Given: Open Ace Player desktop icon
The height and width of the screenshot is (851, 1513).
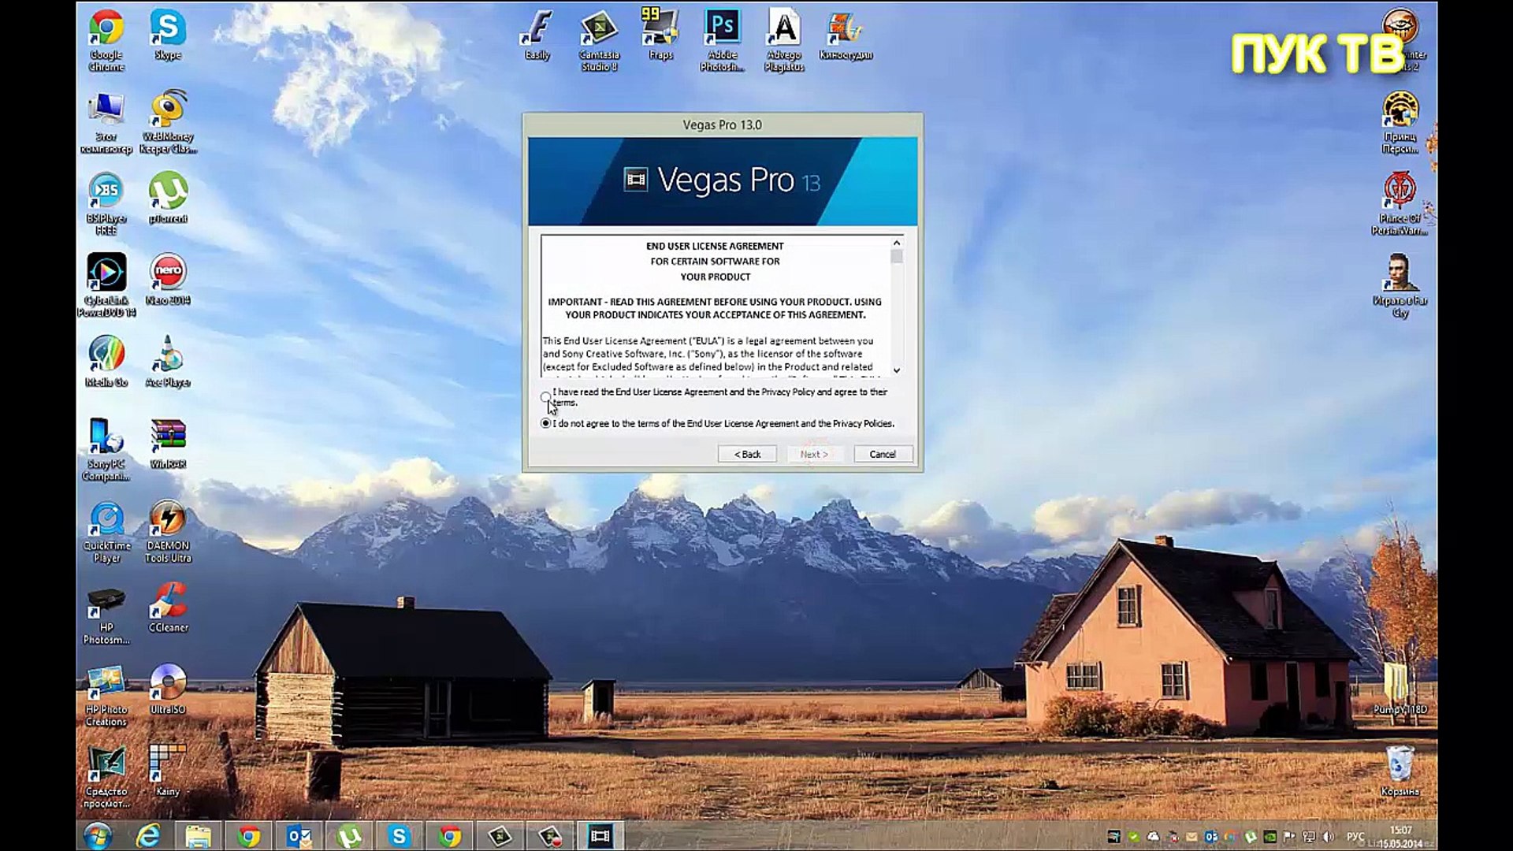Looking at the screenshot, I should (168, 361).
